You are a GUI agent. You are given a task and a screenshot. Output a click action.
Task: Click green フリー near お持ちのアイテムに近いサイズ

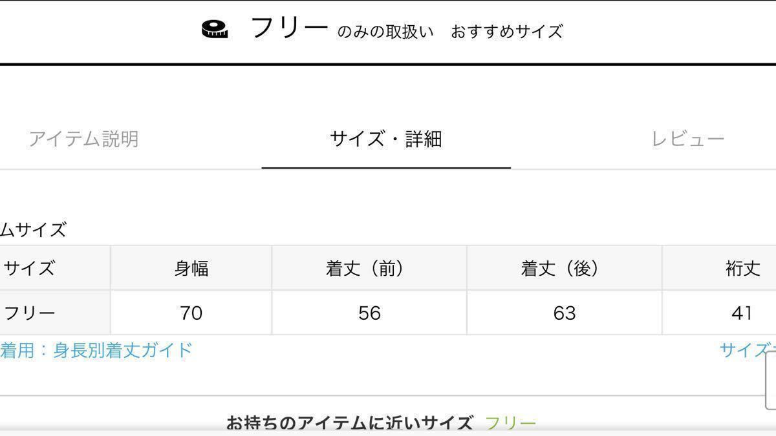[510, 424]
